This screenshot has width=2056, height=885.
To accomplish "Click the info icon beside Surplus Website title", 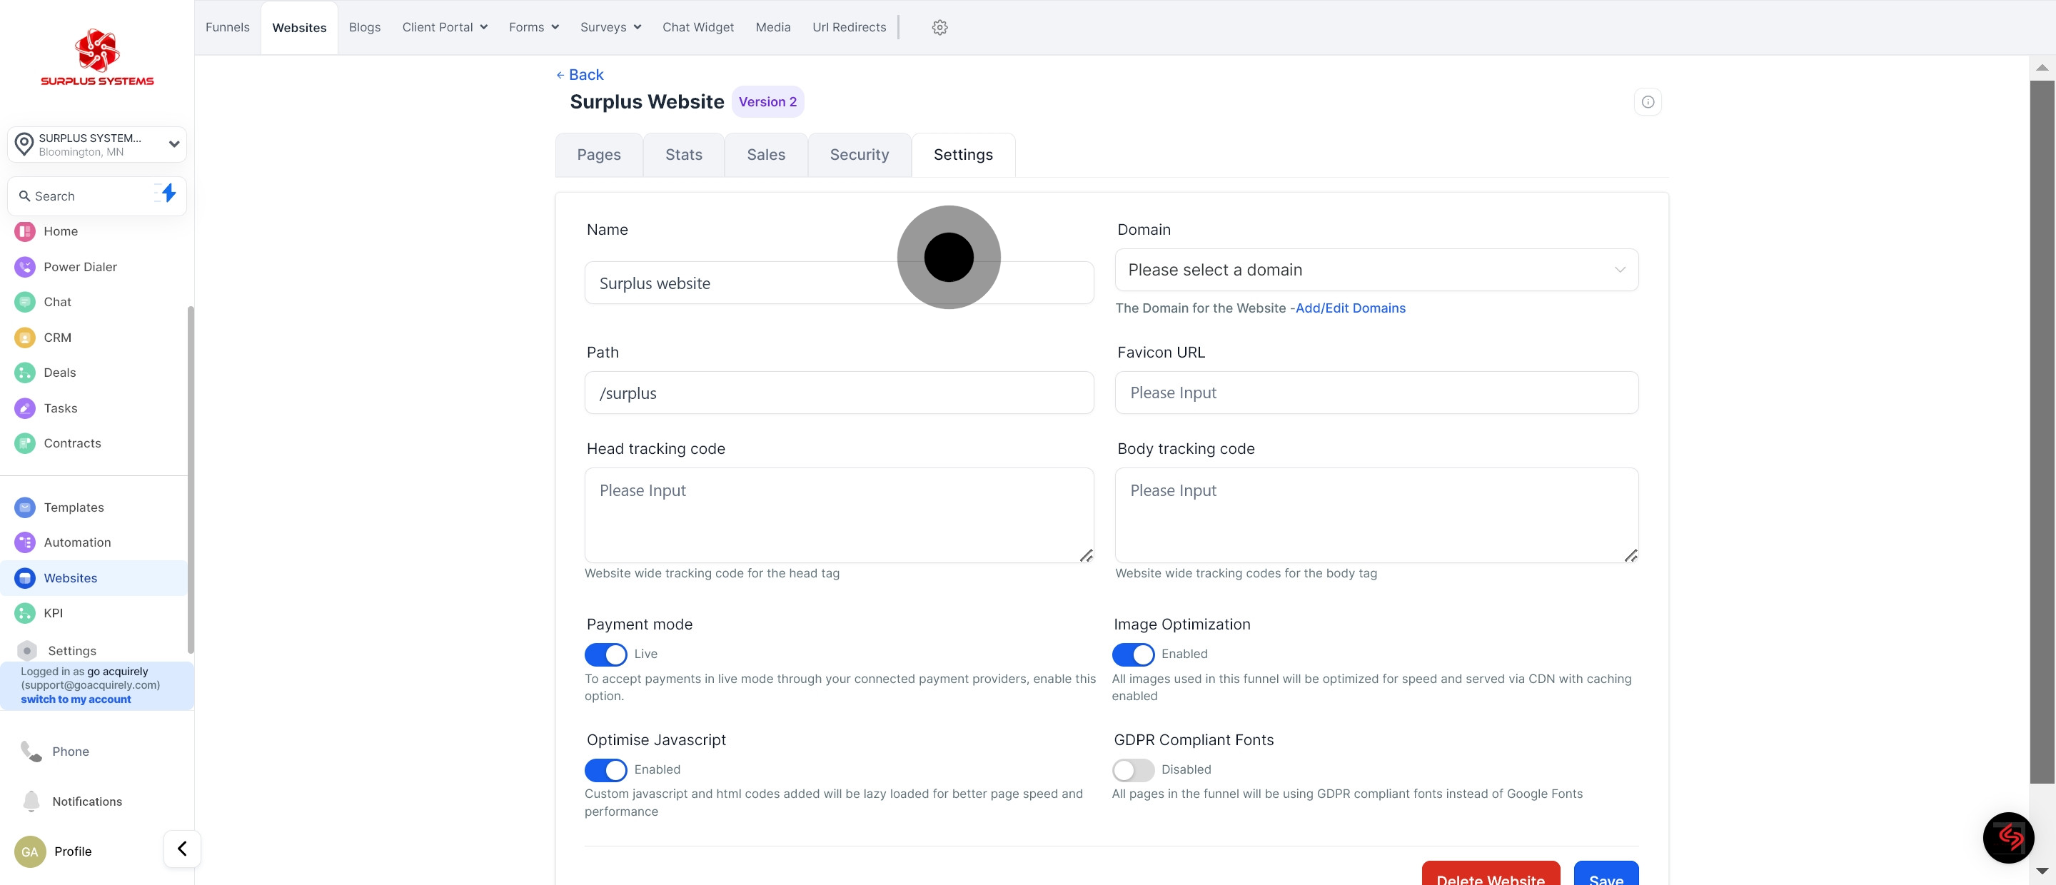I will (1648, 101).
